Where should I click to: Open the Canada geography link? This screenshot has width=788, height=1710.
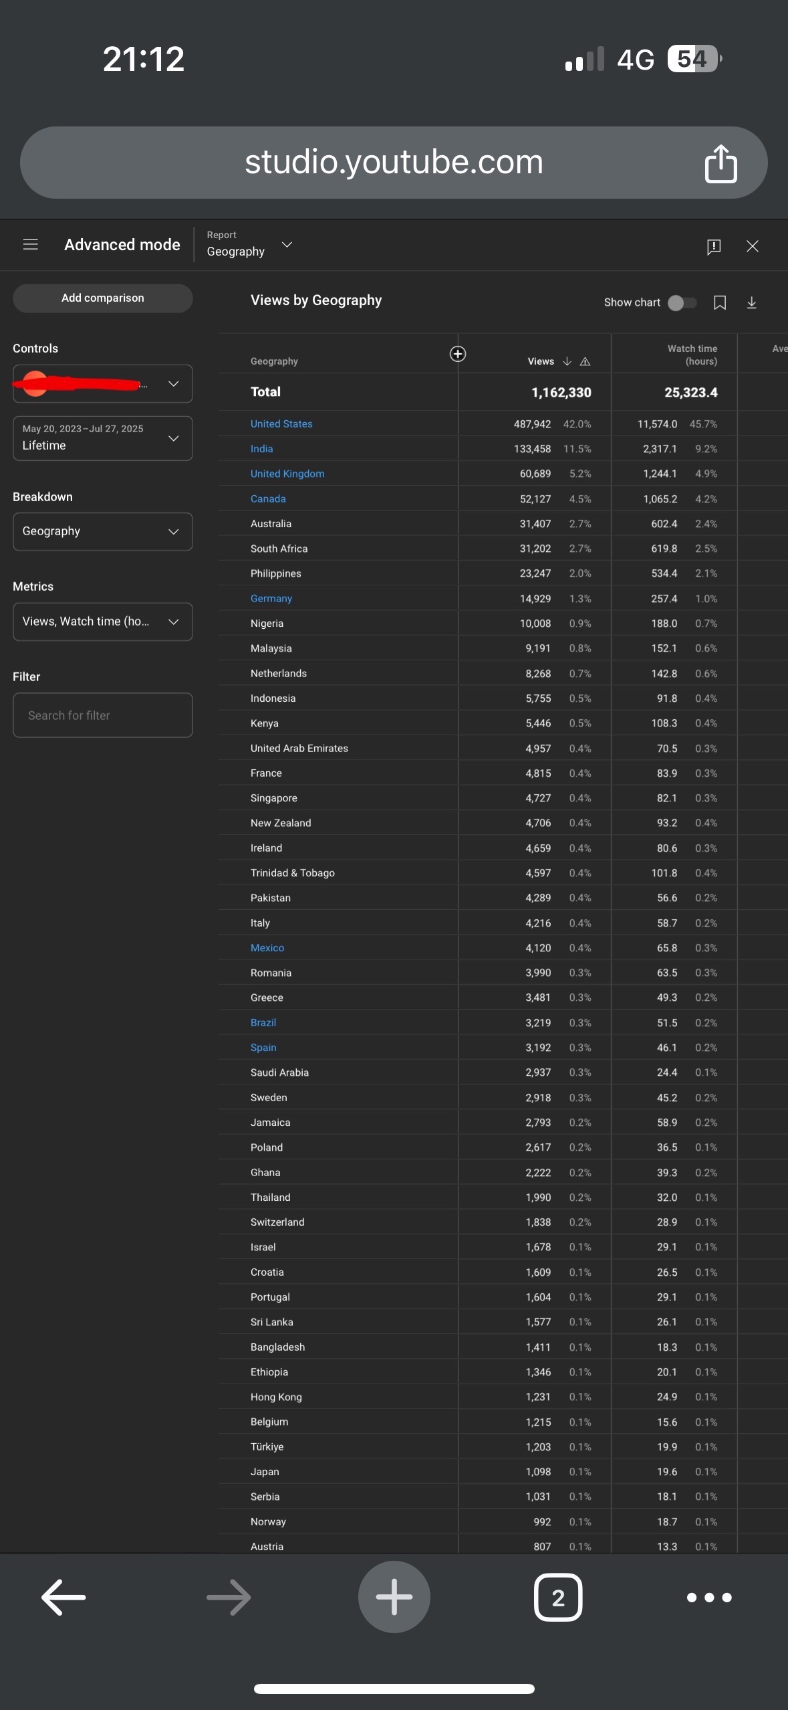coord(268,499)
